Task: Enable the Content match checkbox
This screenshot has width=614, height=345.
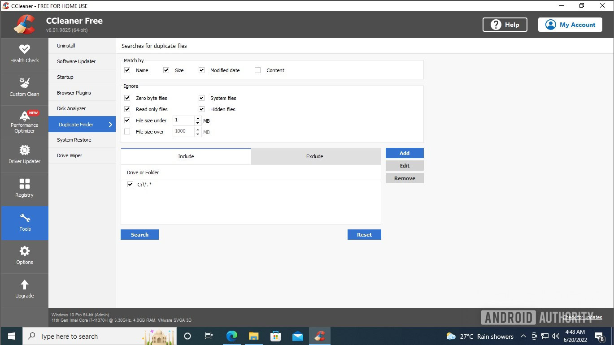Action: click(x=257, y=70)
